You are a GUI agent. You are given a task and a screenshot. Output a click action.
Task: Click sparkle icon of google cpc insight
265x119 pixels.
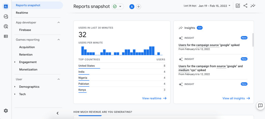coord(181,59)
